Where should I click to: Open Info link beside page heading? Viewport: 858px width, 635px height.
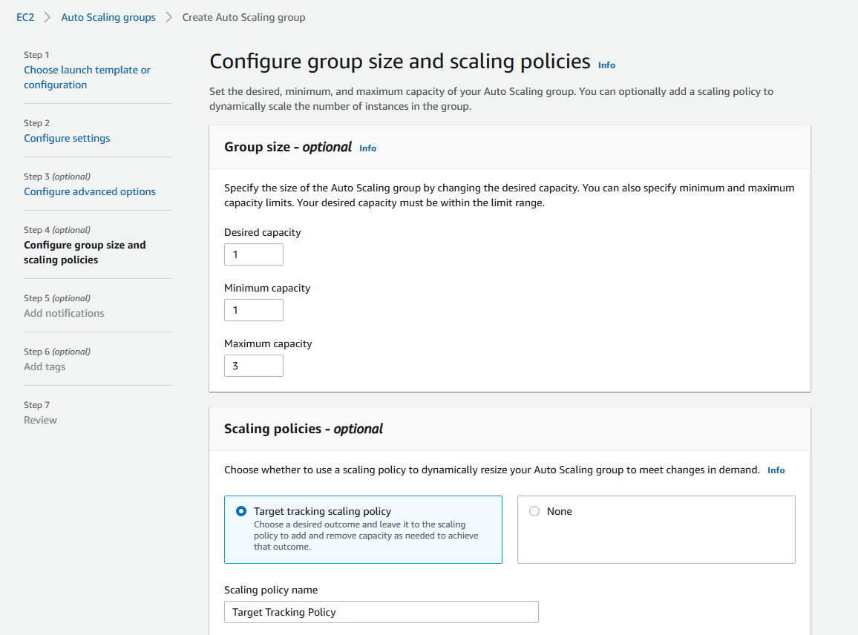[x=606, y=65]
